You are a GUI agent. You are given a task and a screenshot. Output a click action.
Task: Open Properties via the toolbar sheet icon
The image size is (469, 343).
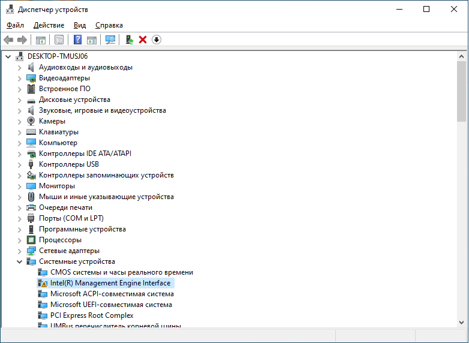pos(59,40)
